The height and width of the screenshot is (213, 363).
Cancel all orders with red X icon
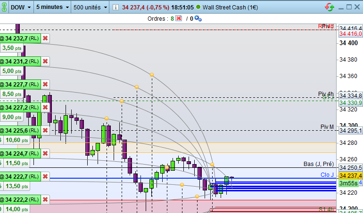(179, 18)
